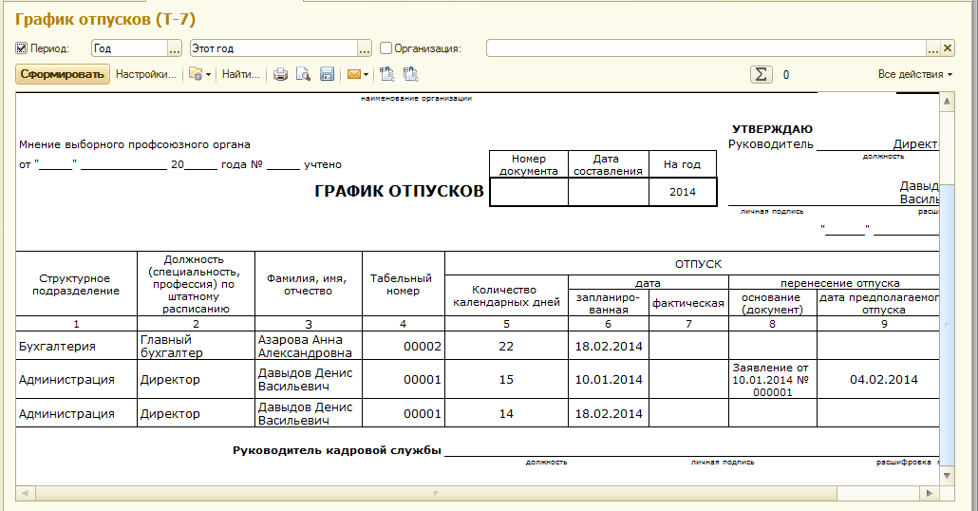Select cell Заявление от 10.01.2014 № 000001
Image resolution: width=978 pixels, height=511 pixels.
772,379
